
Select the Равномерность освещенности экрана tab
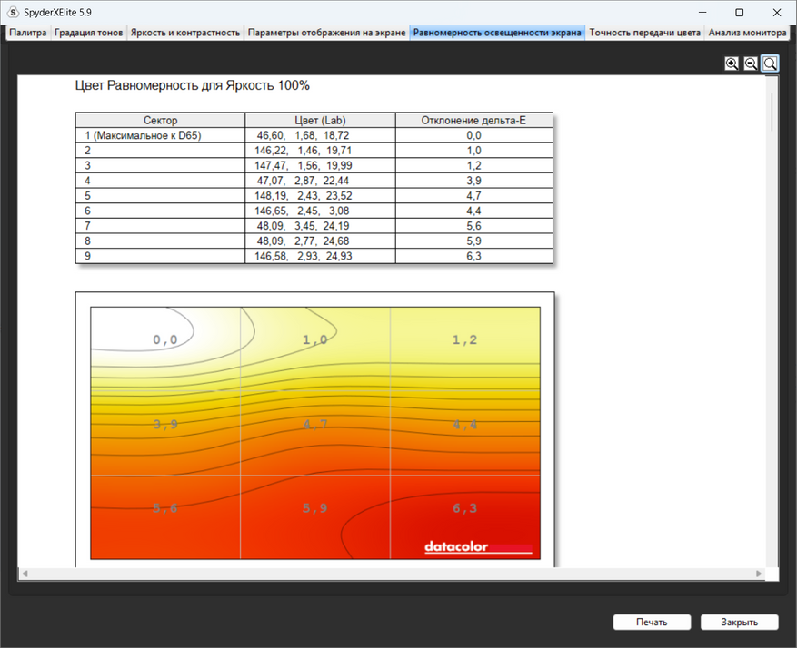tap(497, 33)
